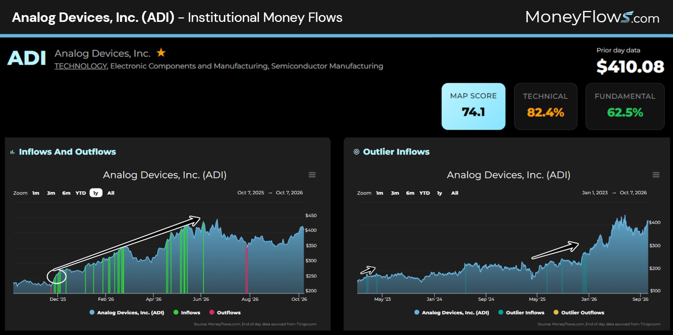
Task: Click the target icon next to Outlier Inflows
Action: pos(356,152)
